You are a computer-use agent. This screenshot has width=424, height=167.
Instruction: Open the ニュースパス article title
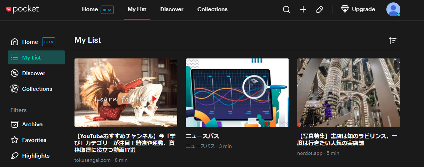click(203, 136)
